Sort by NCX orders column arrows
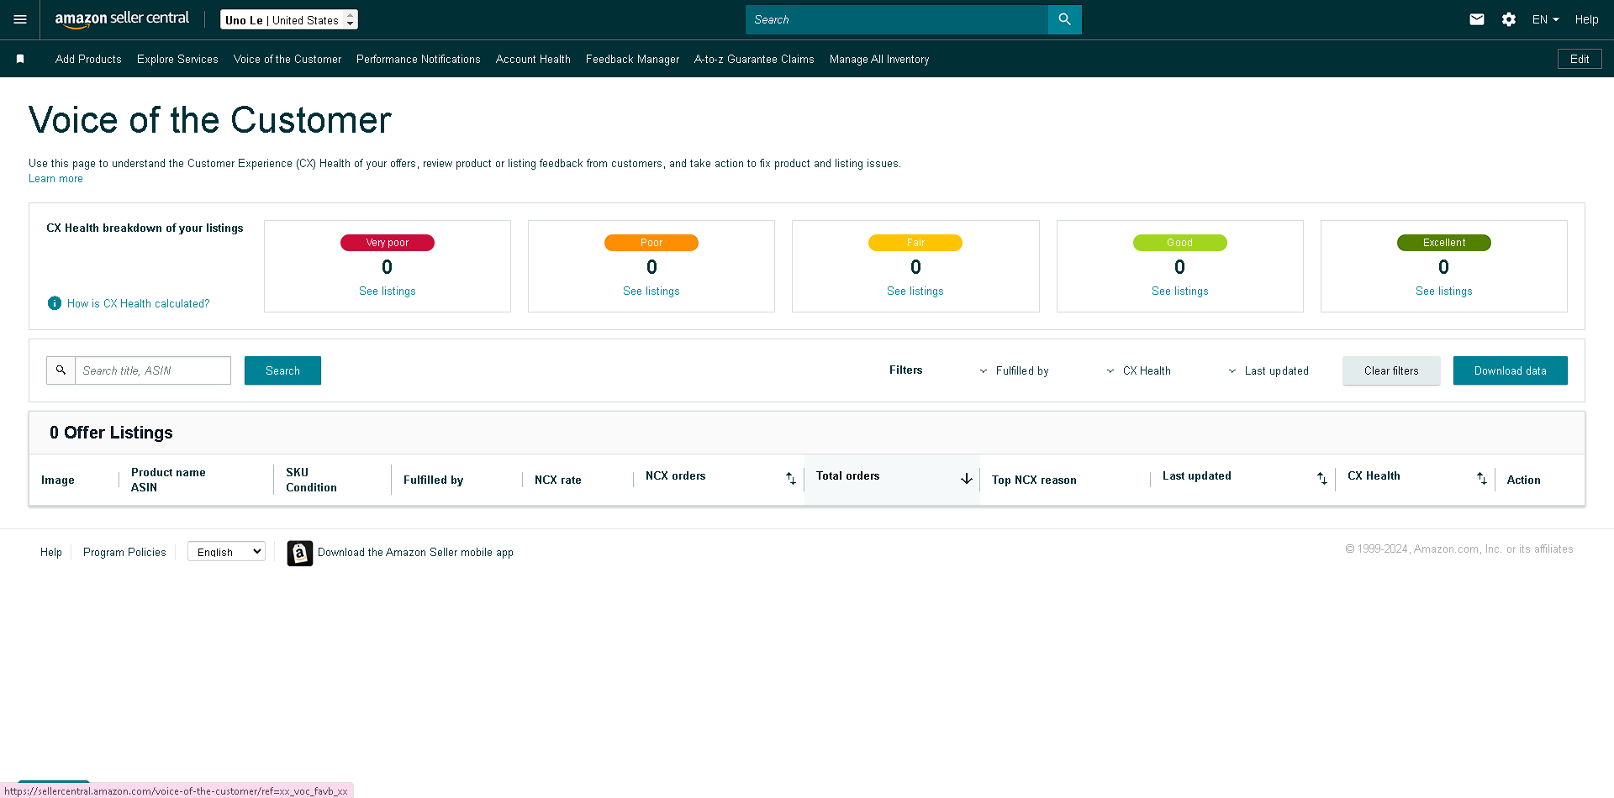 (790, 478)
